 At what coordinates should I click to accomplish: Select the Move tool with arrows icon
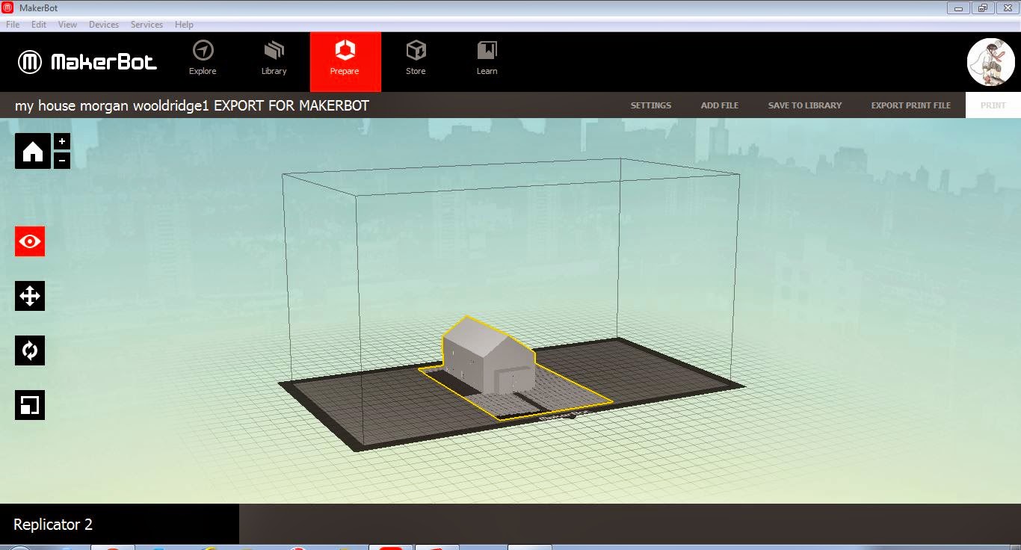coord(30,296)
